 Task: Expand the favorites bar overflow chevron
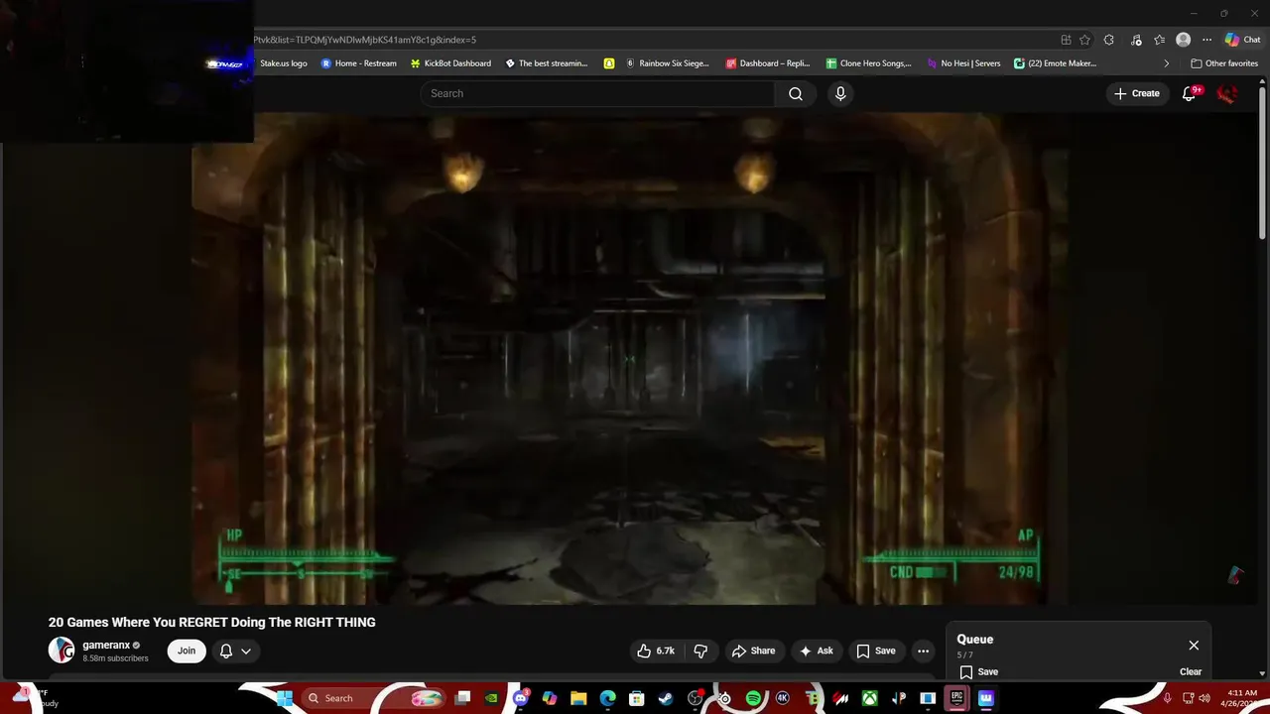1166,63
